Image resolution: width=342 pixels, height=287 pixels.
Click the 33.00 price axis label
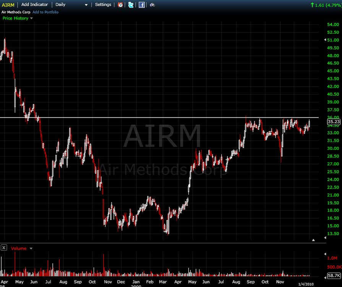[x=333, y=132]
